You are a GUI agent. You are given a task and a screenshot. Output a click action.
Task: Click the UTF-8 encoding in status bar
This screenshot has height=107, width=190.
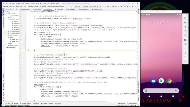[127, 105]
